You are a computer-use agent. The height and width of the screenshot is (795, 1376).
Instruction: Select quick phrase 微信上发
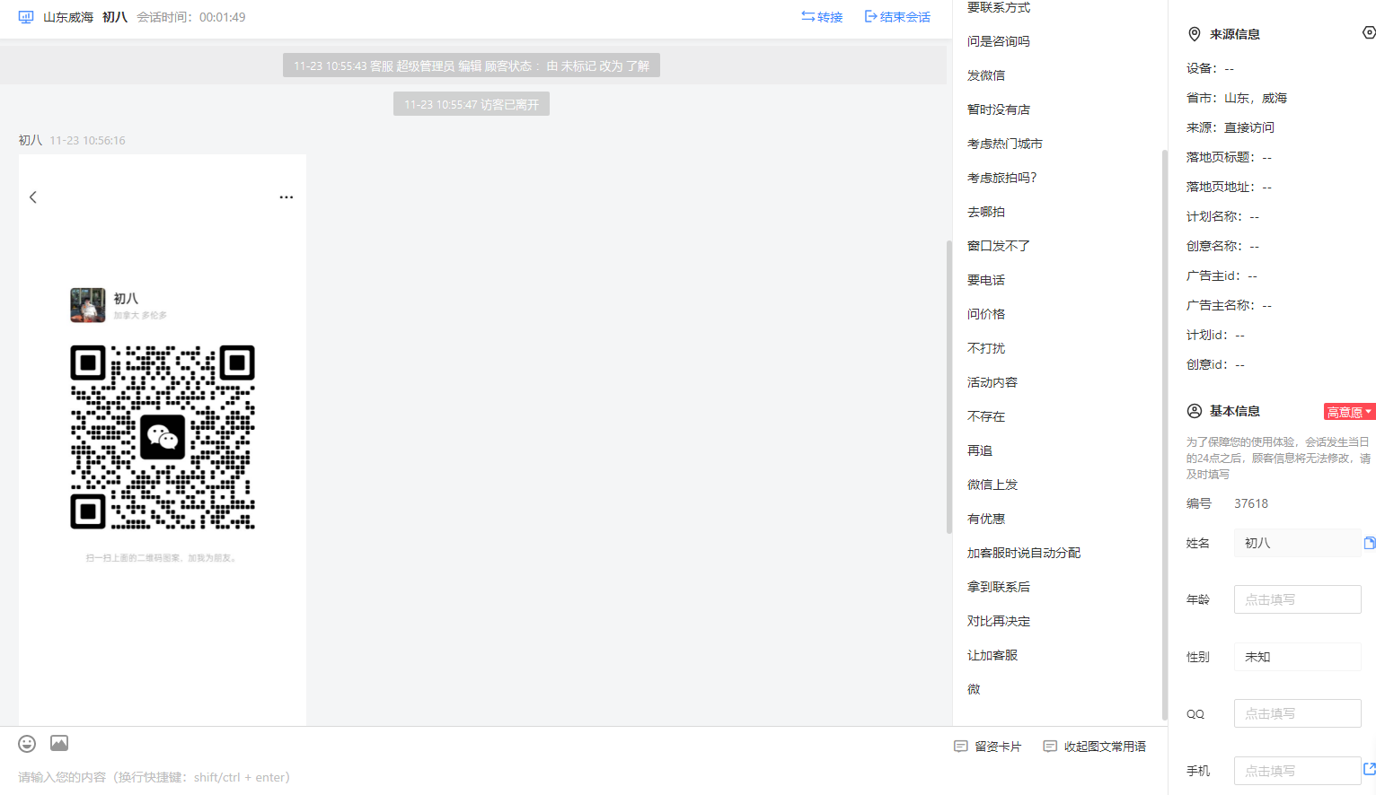[992, 485]
